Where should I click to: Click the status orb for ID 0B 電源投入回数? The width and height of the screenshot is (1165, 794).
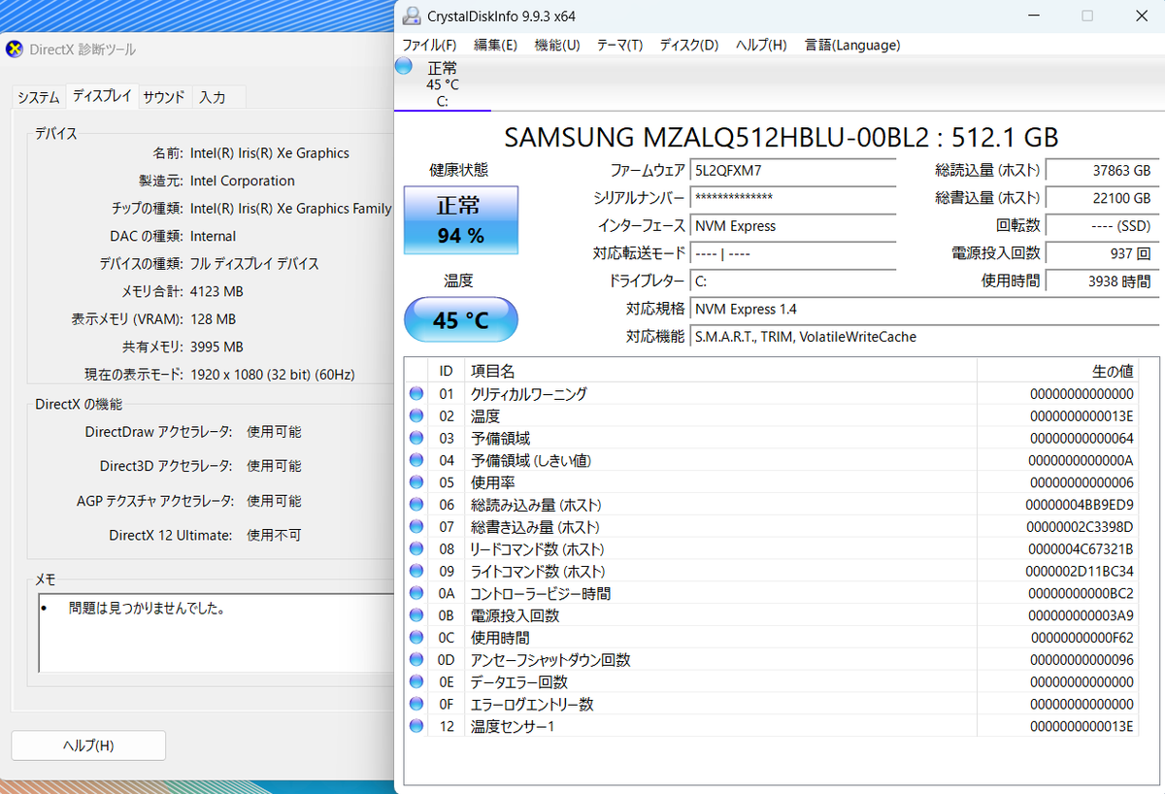(x=416, y=615)
